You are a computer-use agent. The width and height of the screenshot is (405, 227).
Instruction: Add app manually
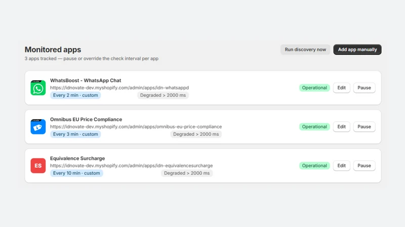pos(357,49)
